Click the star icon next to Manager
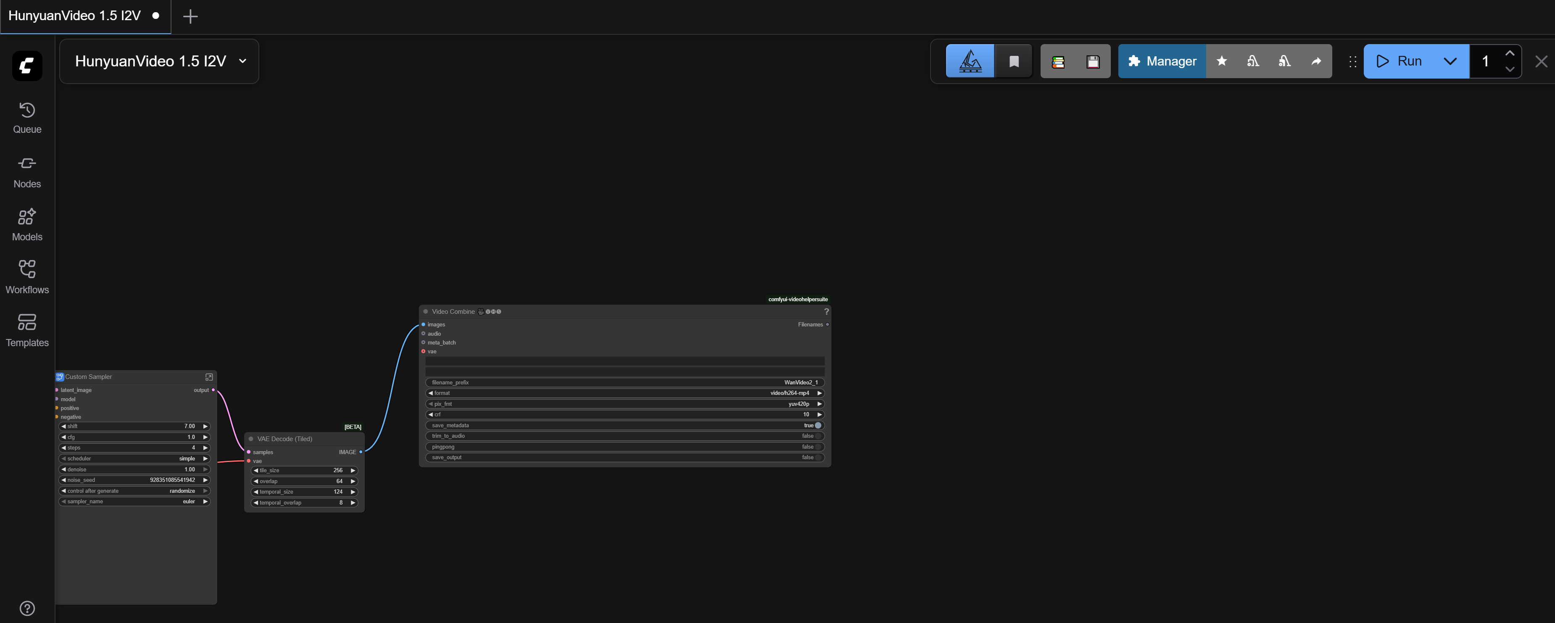The width and height of the screenshot is (1555, 623). click(x=1222, y=61)
